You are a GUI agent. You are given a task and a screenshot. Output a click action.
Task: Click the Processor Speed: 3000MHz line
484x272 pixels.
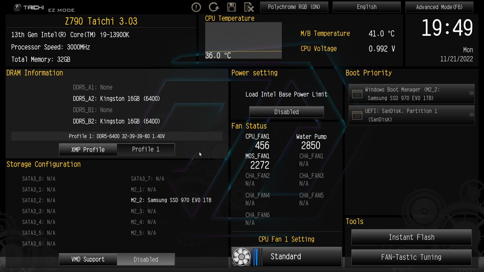(x=51, y=47)
